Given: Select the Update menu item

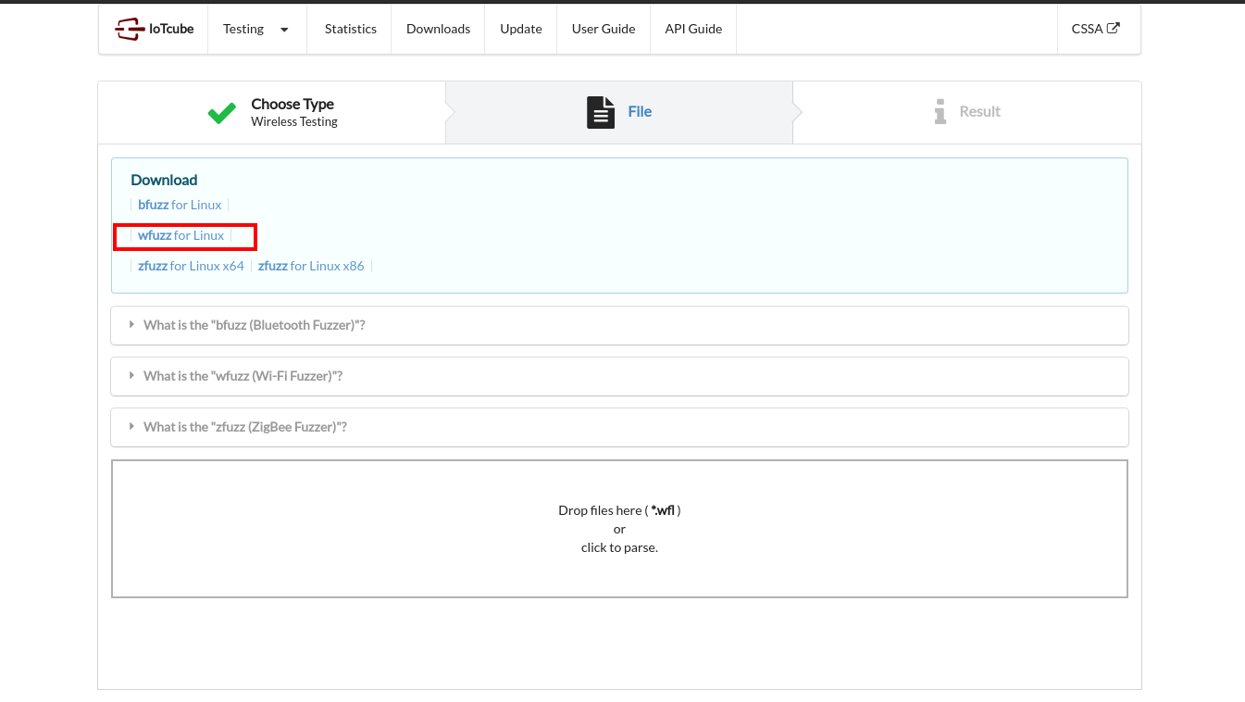Looking at the screenshot, I should (520, 30).
